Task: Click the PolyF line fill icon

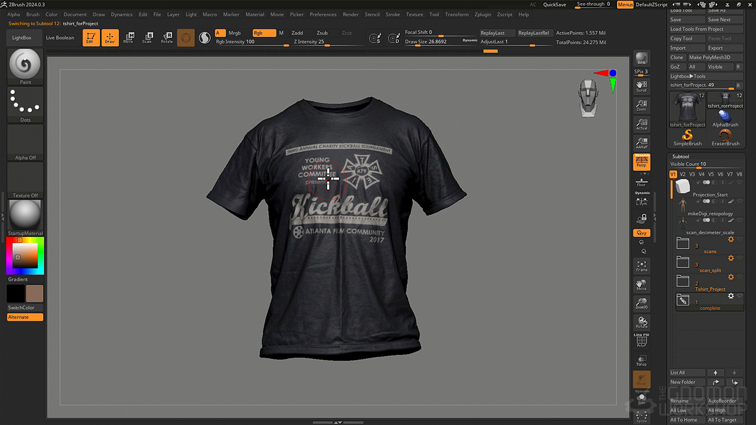Action: tap(641, 342)
